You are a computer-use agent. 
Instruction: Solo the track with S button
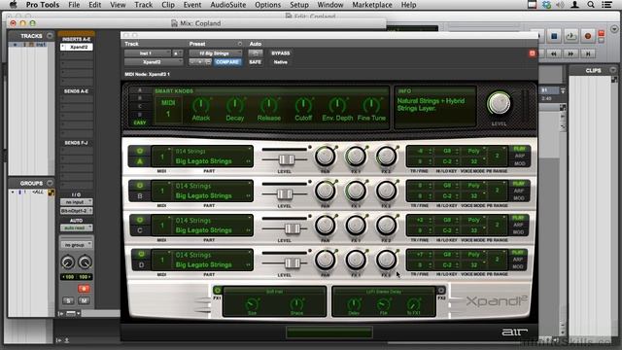(68, 300)
